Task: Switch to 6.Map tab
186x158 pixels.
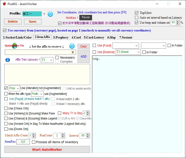Action: pyautogui.click(x=111, y=37)
